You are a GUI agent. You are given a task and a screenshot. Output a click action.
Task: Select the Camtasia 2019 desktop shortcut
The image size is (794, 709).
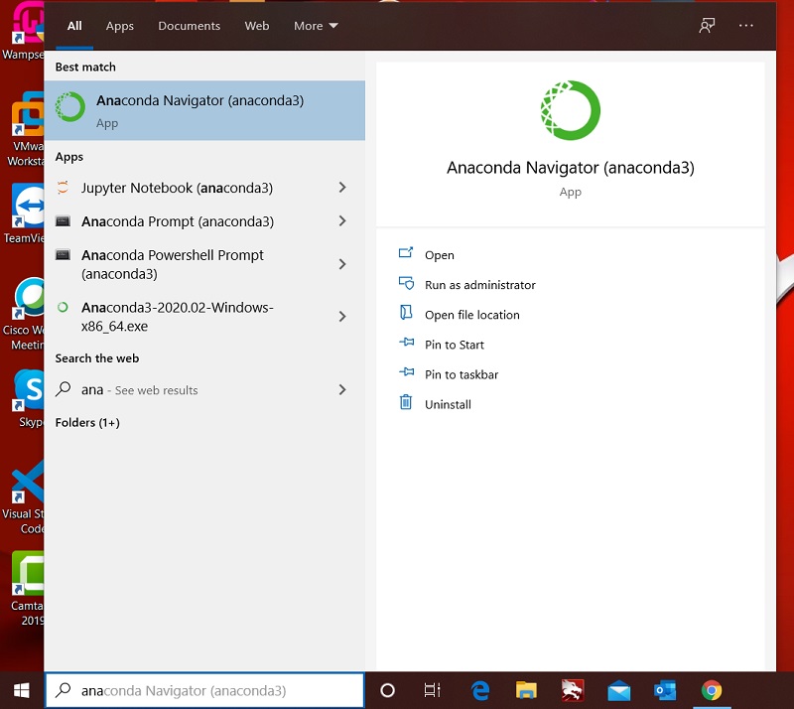(x=27, y=589)
